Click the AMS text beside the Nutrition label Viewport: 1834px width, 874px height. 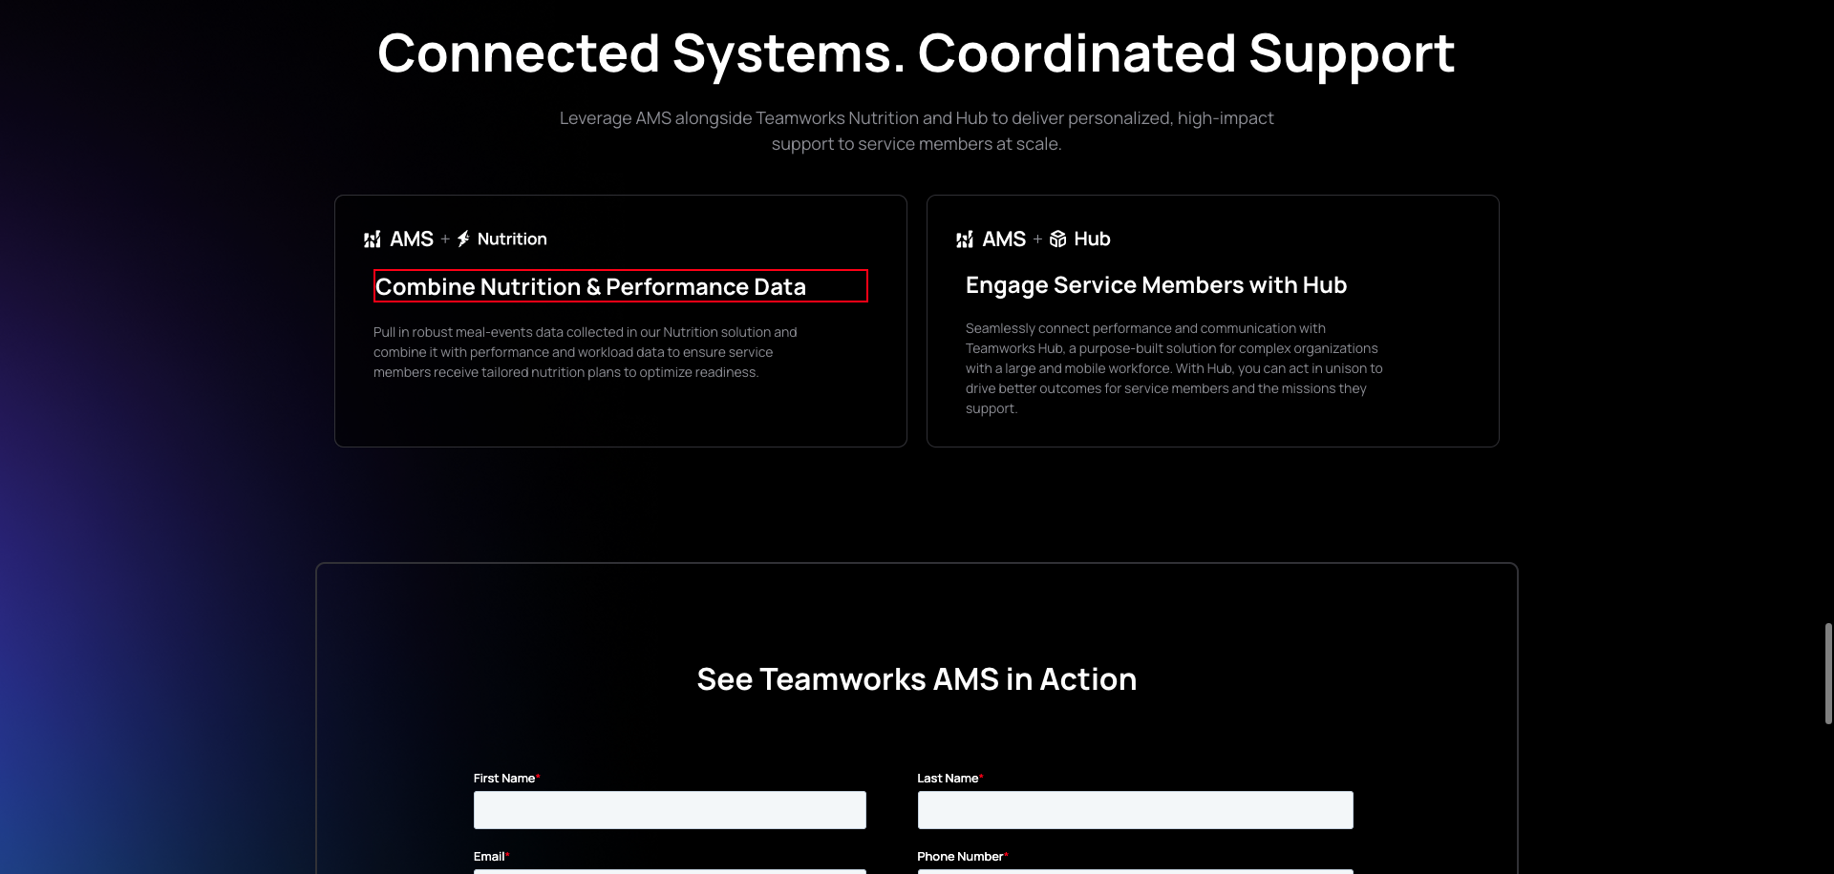click(x=412, y=239)
